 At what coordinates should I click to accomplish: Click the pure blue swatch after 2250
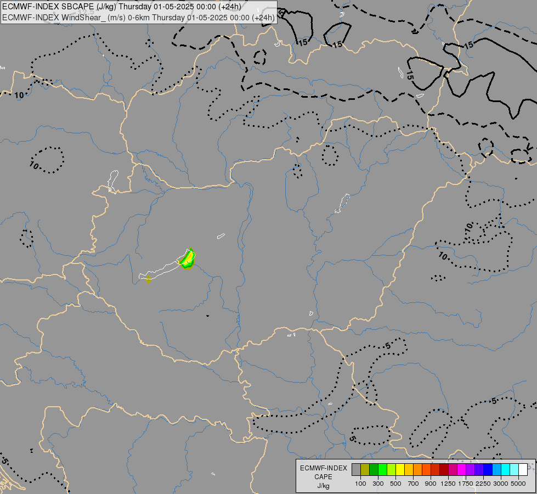tap(488, 470)
